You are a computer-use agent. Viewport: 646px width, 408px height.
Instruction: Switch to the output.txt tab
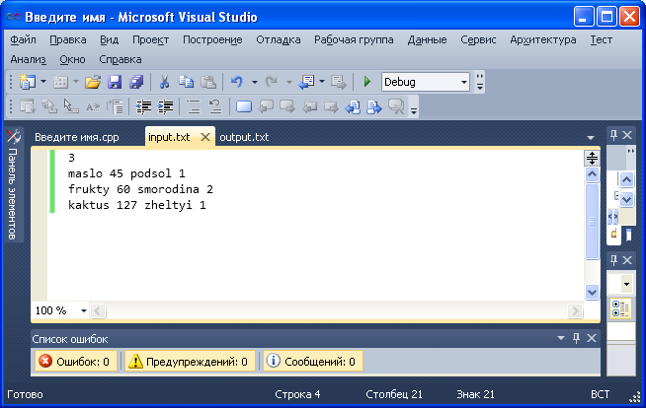[x=244, y=137]
